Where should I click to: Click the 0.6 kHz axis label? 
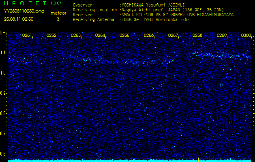3,154
